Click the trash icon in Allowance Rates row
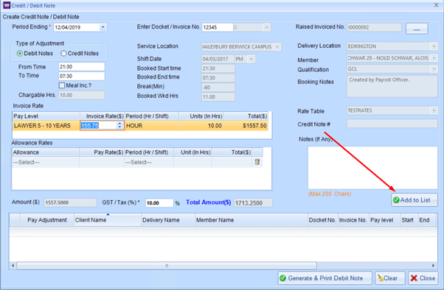The image size is (444, 290). 257,162
